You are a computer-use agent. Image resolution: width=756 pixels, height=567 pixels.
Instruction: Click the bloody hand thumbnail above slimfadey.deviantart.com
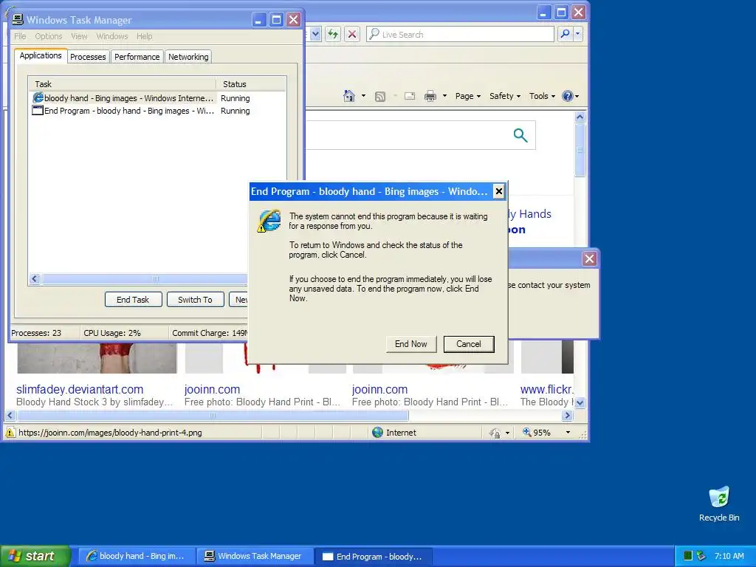(x=97, y=358)
